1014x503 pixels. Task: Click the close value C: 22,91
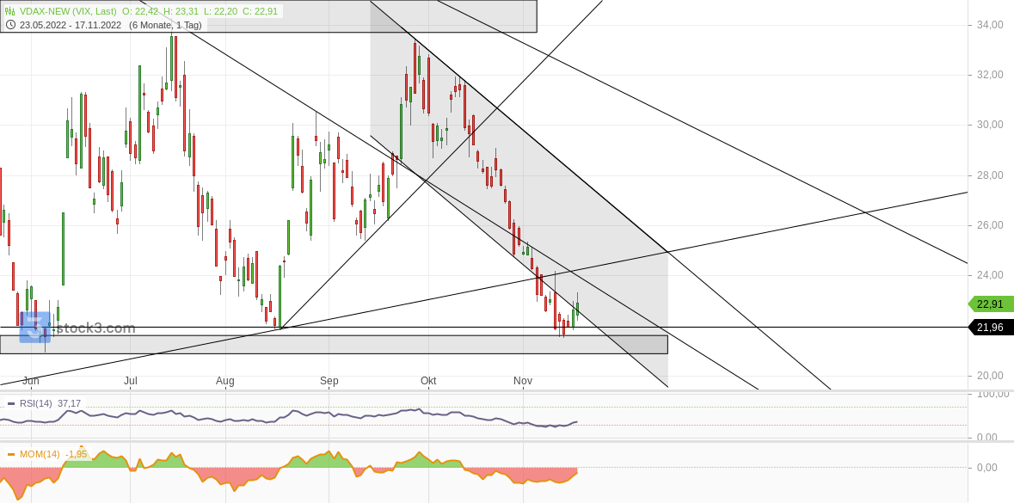tap(260, 11)
